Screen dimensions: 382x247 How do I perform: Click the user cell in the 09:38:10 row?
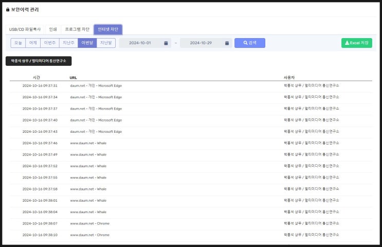(x=312, y=235)
